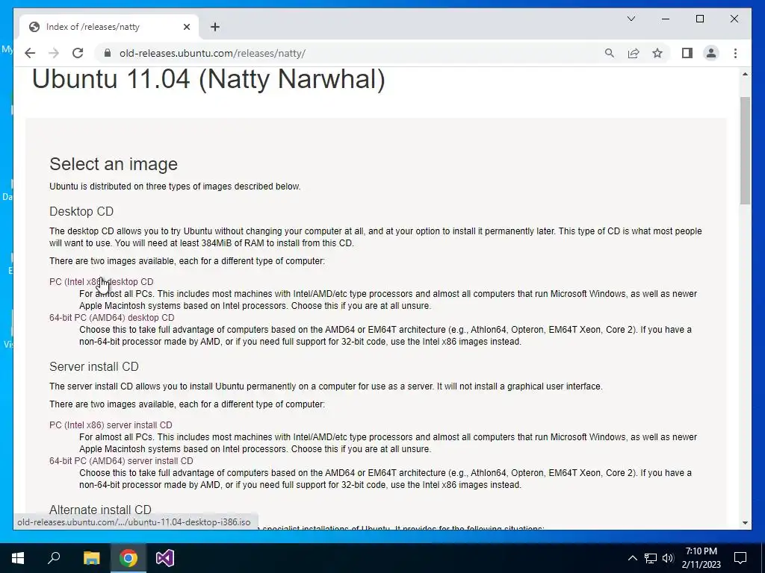Click the page scrollbar down arrow

745,523
